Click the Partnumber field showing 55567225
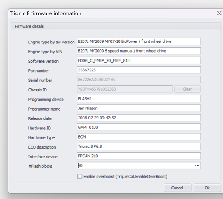 click(138, 70)
